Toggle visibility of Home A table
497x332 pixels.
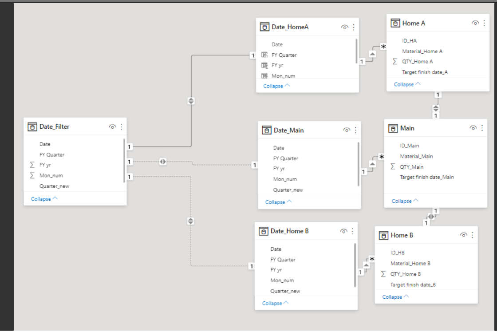click(x=475, y=23)
